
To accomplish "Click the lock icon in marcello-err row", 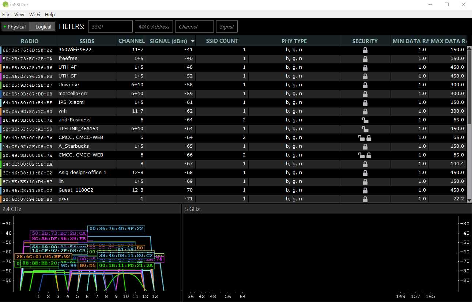I will (365, 94).
